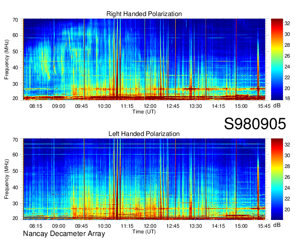295x239 pixels.
Task: Click the "32" value on the upper colorbar
Action: click(287, 23)
